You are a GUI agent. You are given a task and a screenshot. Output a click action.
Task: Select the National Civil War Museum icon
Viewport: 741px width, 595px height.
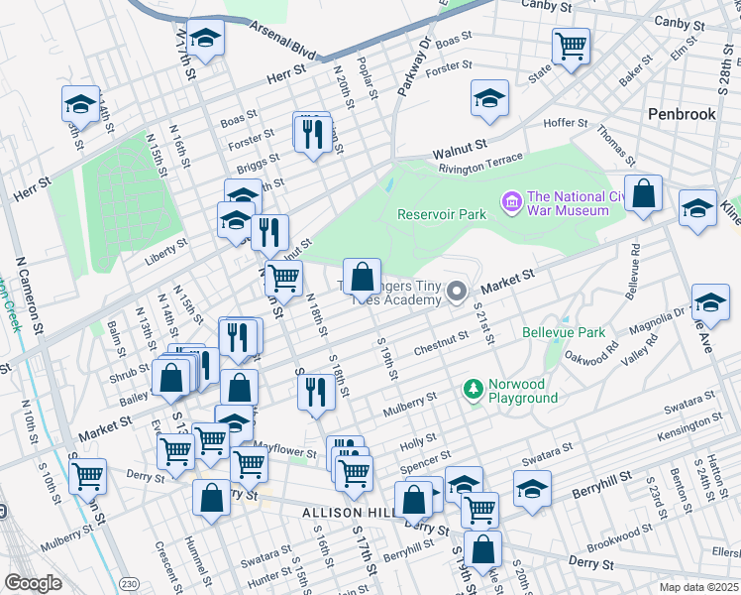pyautogui.click(x=511, y=202)
